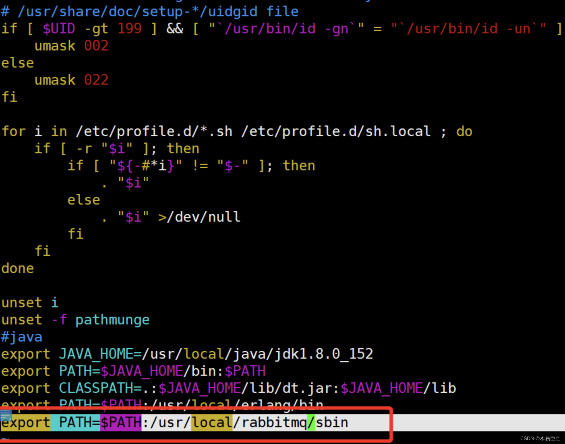Select the CLASSPATH export line
Image resolution: width=565 pixels, height=444 pixels.
228,388
